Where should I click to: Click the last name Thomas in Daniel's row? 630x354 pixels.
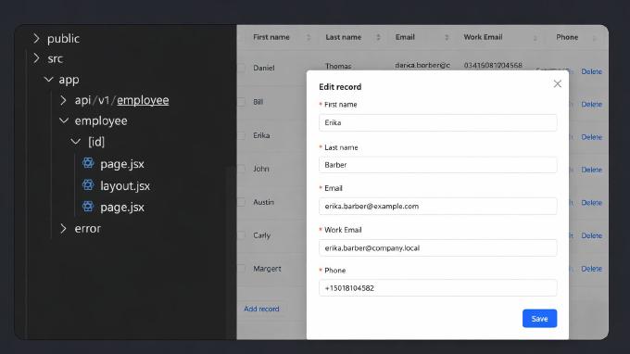(338, 67)
